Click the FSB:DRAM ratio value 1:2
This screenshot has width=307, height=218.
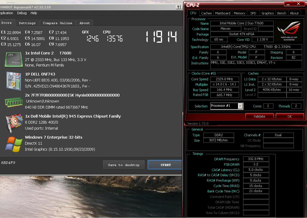pos(256,164)
